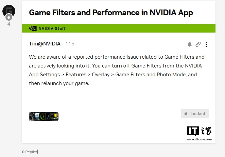The height and width of the screenshot is (157, 225).
Task: Click the empty right side of green staff banner
Action: (153, 28)
